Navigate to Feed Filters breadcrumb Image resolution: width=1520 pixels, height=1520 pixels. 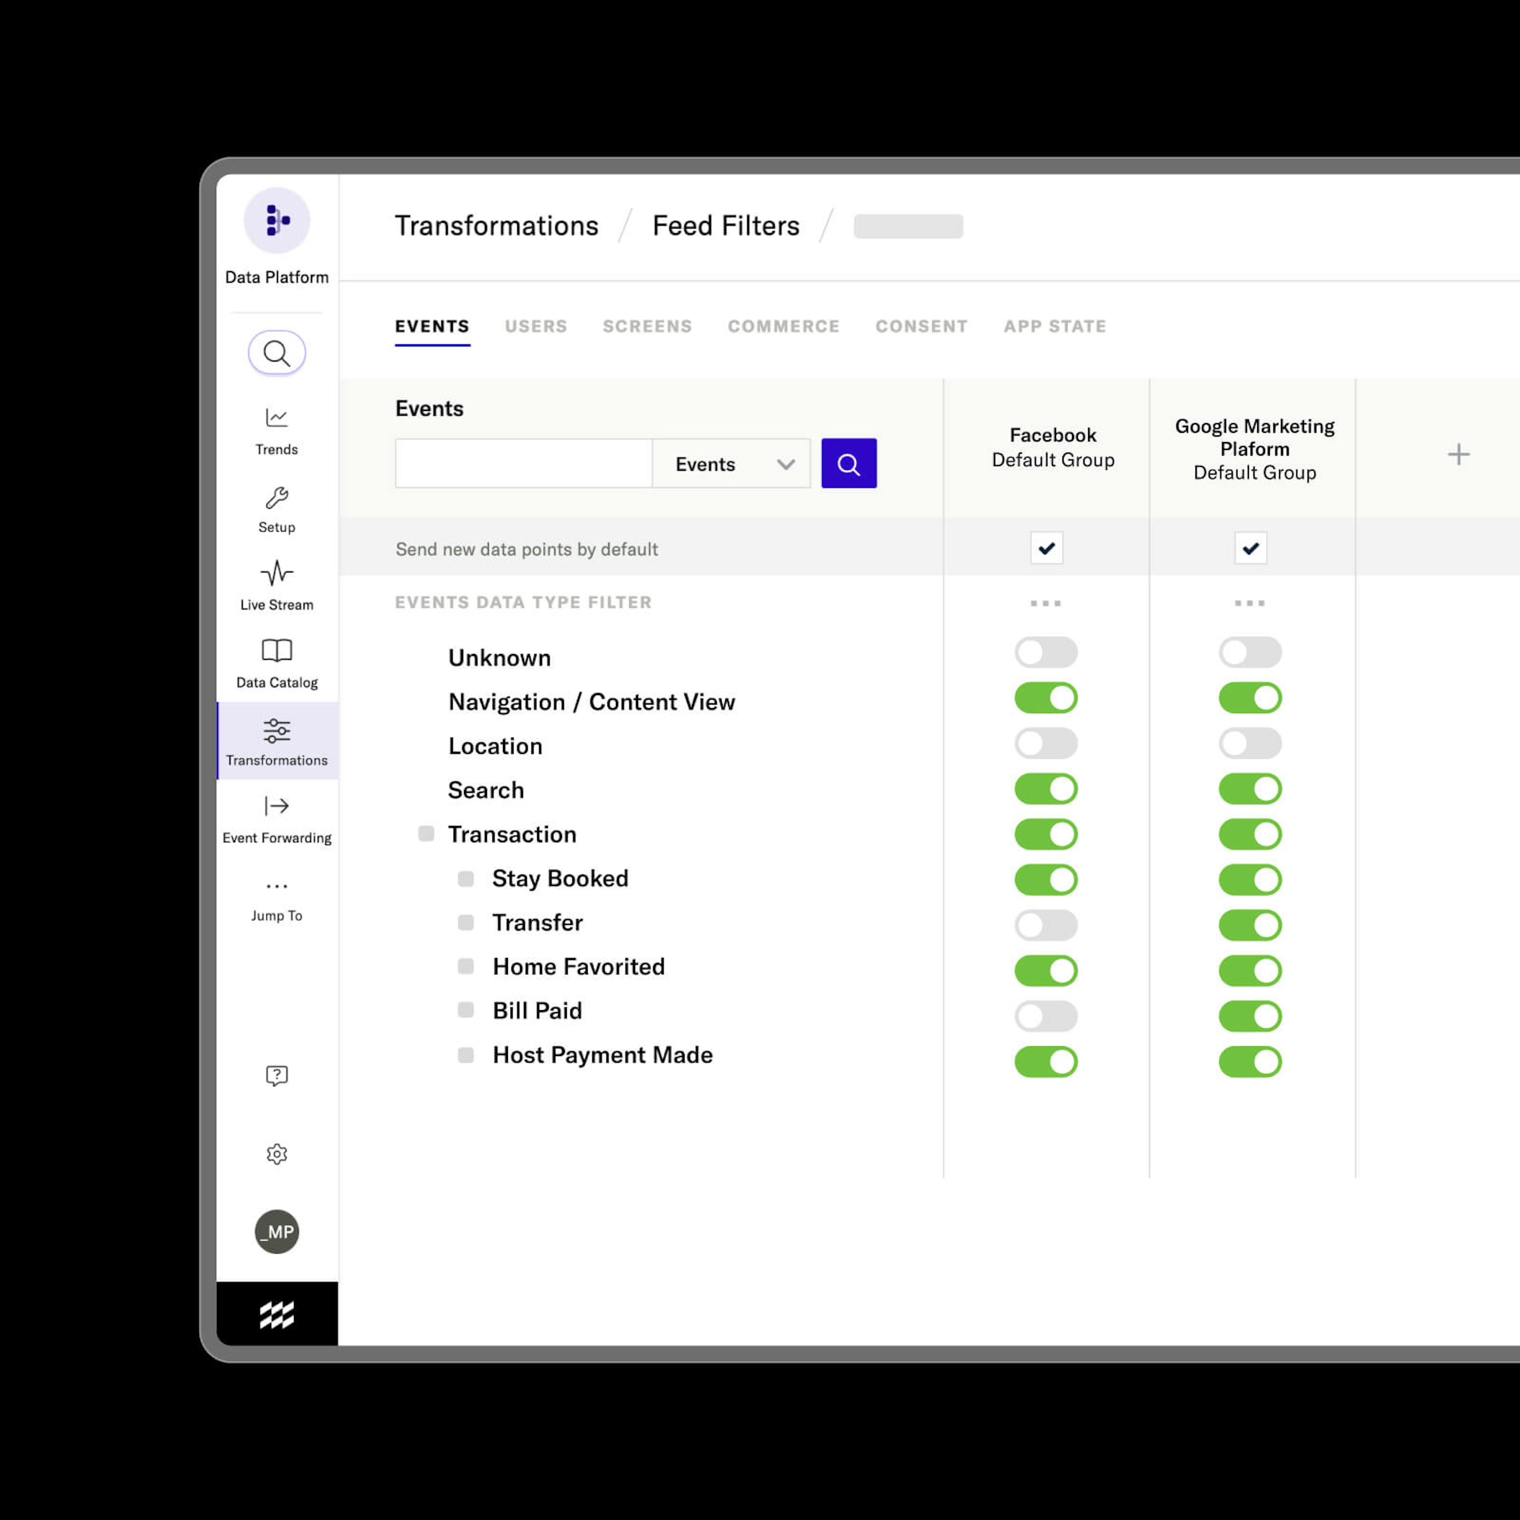click(725, 226)
